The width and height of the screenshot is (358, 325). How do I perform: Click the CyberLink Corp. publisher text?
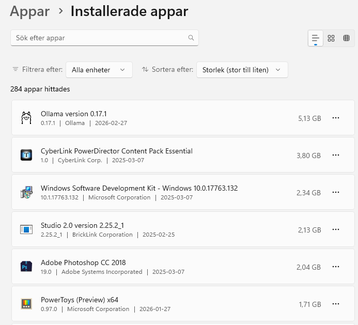80,160
